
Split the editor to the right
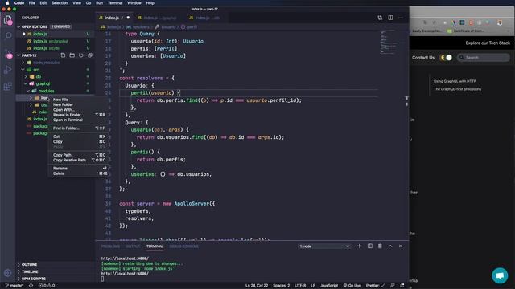tap(390, 18)
